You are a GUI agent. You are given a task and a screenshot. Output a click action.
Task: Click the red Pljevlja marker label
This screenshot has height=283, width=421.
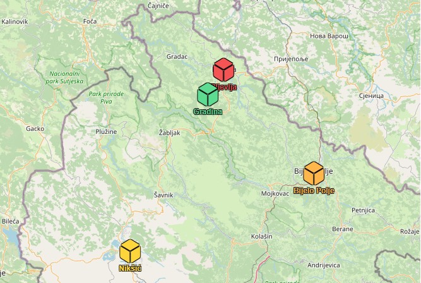tap(224, 87)
